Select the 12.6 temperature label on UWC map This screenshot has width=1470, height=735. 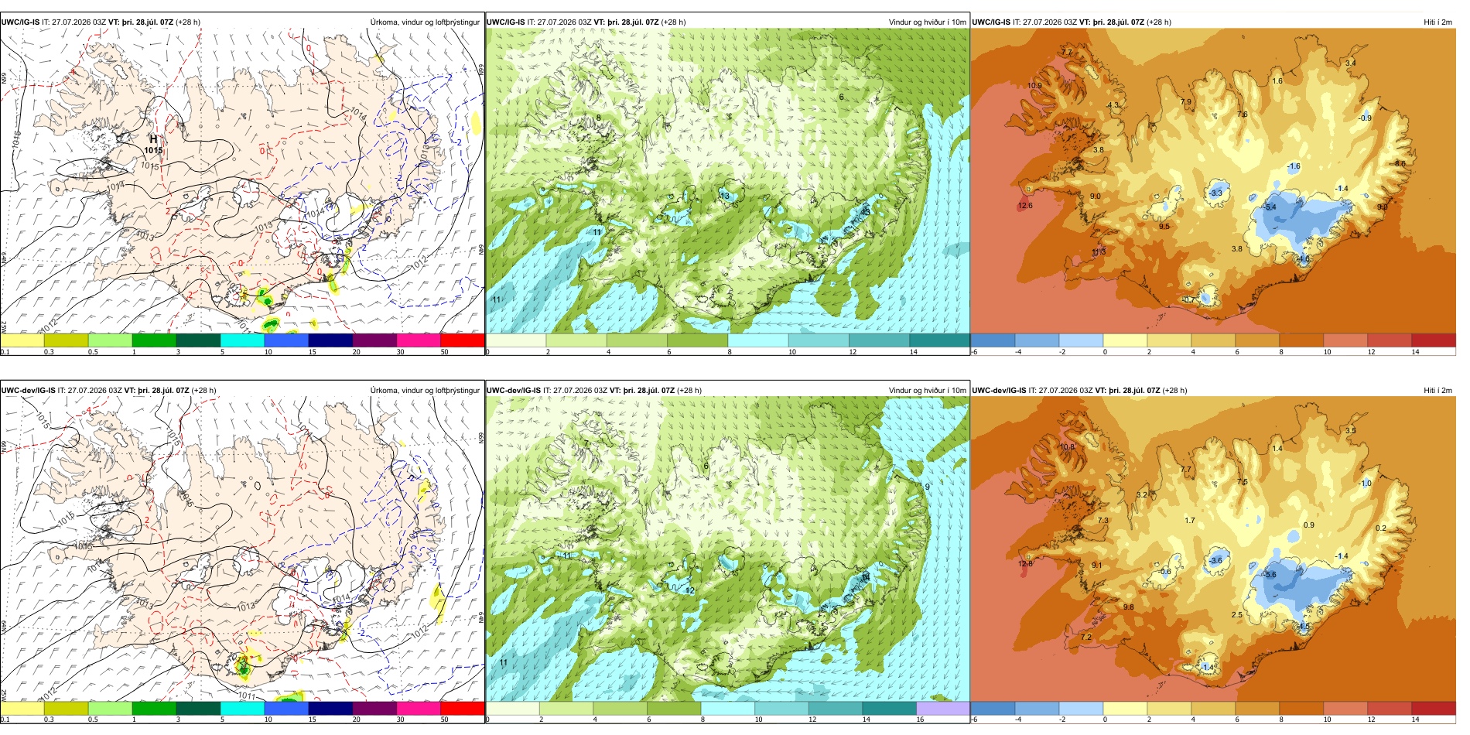tap(1025, 206)
